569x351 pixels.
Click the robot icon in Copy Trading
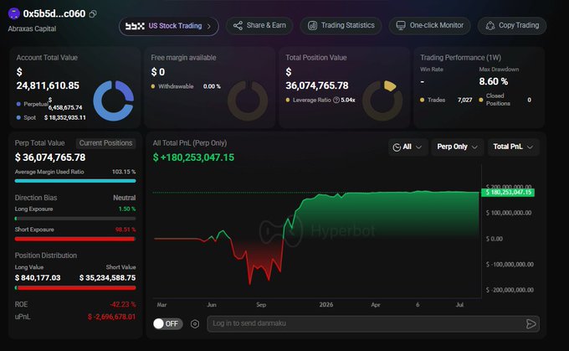490,25
